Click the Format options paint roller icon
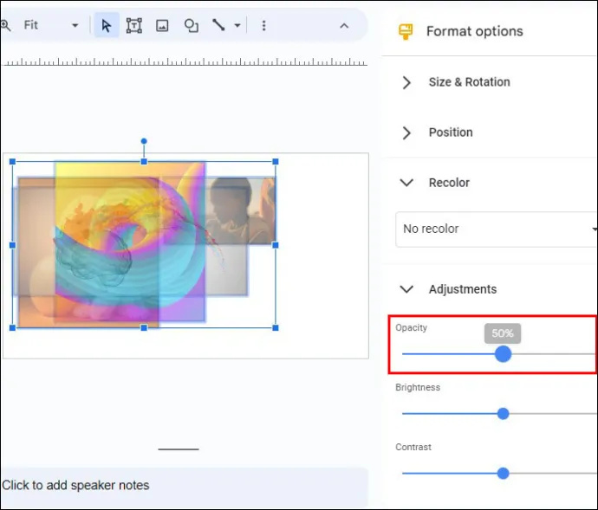The height and width of the screenshot is (510, 598). [x=406, y=31]
